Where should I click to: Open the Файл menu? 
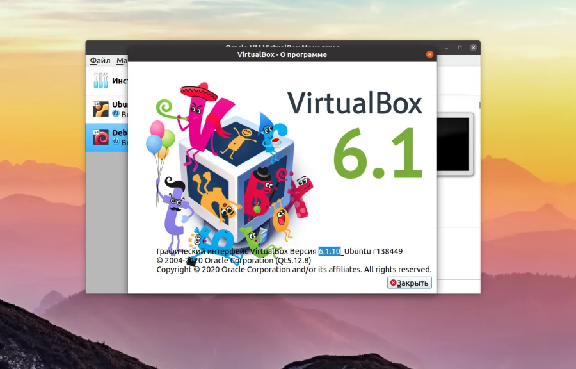[x=100, y=60]
